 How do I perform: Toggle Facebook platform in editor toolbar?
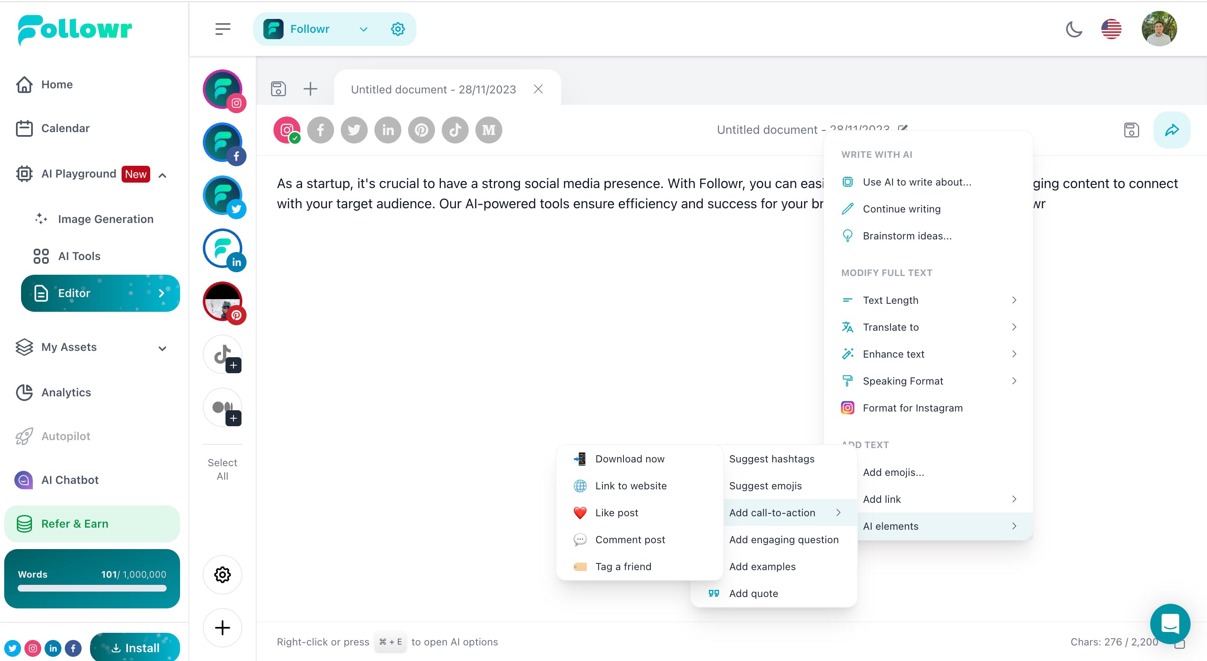(x=321, y=130)
